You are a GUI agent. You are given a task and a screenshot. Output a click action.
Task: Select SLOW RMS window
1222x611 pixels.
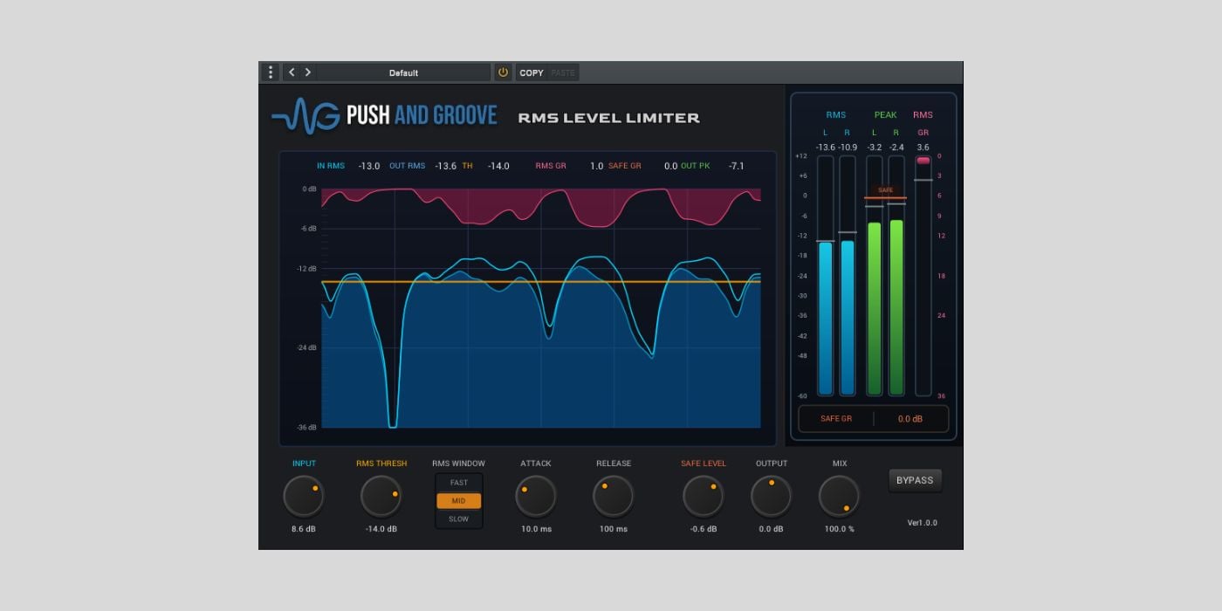coord(459,519)
